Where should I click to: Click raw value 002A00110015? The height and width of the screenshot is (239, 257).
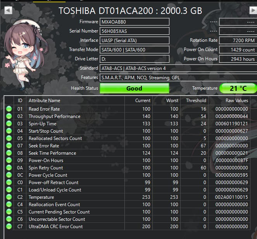pyautogui.click(x=231, y=197)
